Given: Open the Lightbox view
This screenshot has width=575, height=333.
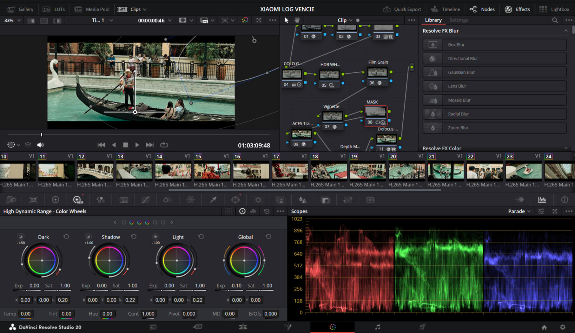Looking at the screenshot, I should [554, 9].
